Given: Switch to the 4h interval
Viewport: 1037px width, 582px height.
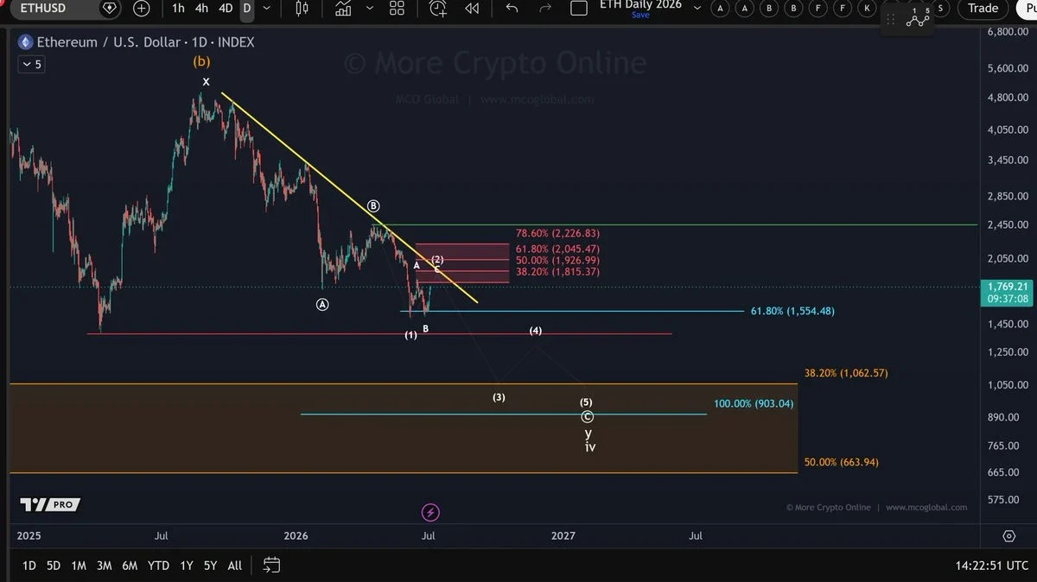Looking at the screenshot, I should (x=201, y=9).
